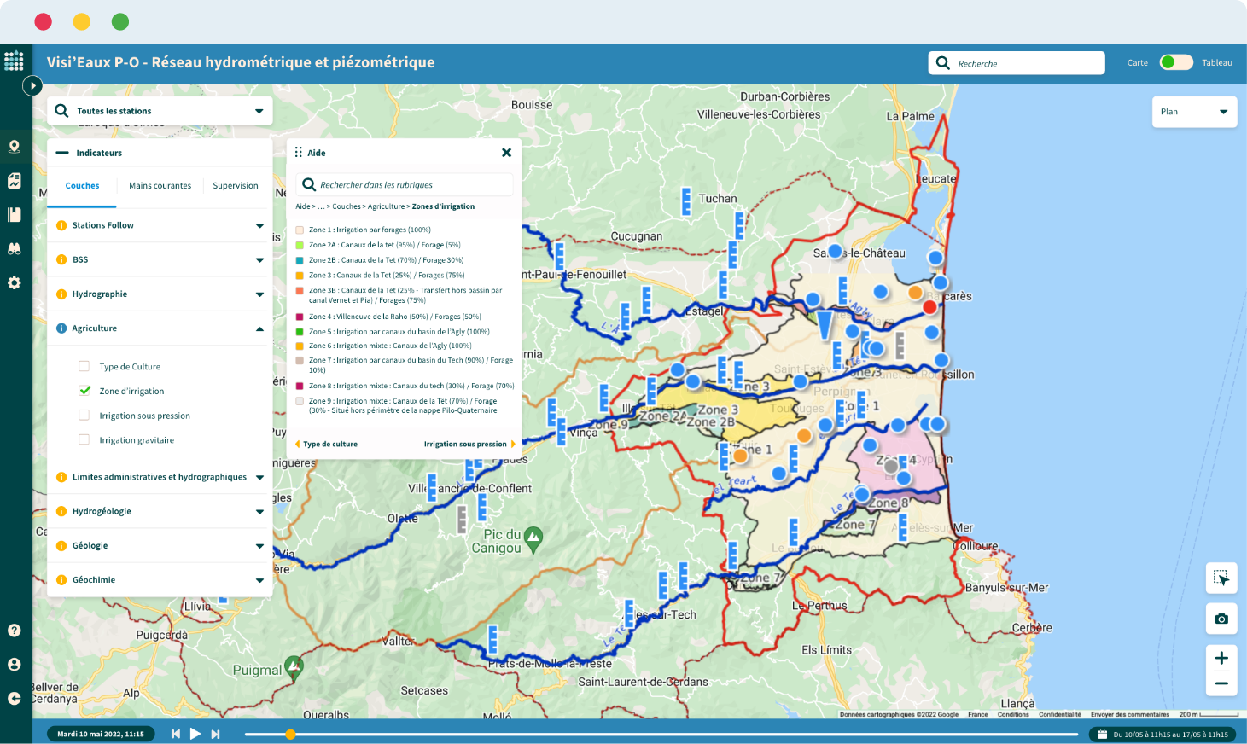The image size is (1247, 744).
Task: Click the info icon beside Stations Follow
Action: 61,225
